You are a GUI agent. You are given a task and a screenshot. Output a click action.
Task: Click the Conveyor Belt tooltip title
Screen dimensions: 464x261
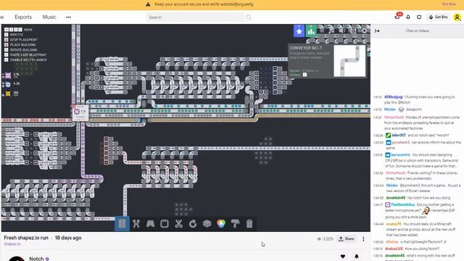coord(306,48)
